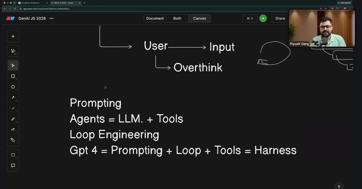
Task: Select the pointer selection tool
Action: pyautogui.click(x=13, y=65)
